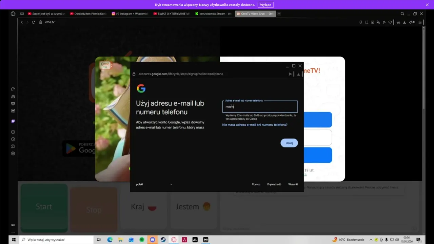Click the Windows taskbar search box
Viewport: 434px width, 244px height.
click(x=56, y=240)
